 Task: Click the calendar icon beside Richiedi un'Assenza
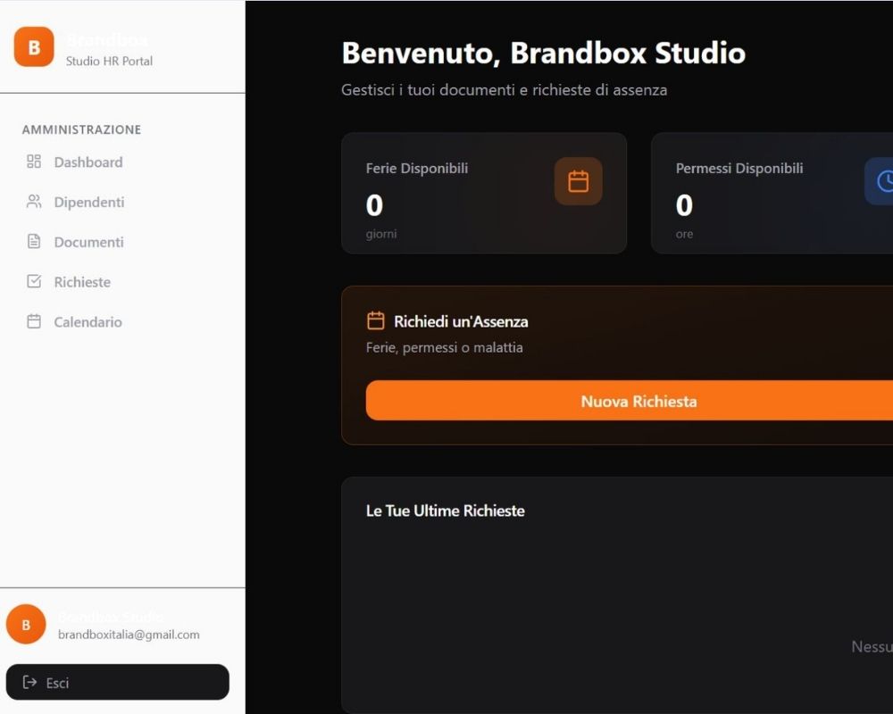376,321
